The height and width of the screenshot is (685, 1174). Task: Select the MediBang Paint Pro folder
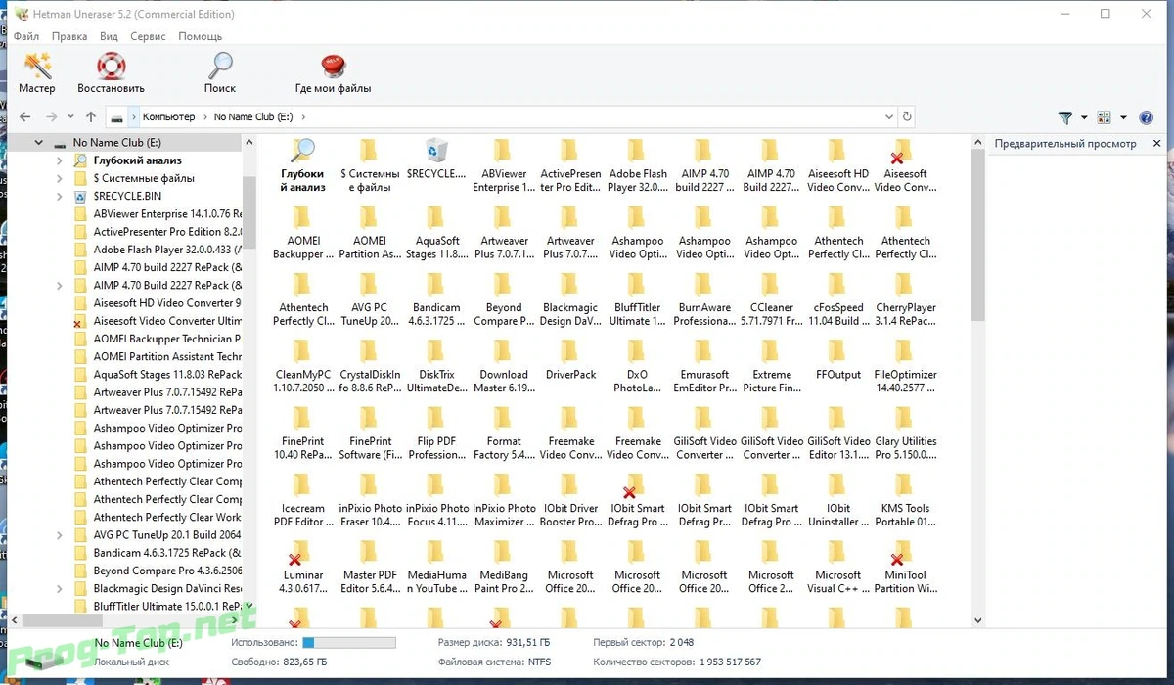point(503,568)
